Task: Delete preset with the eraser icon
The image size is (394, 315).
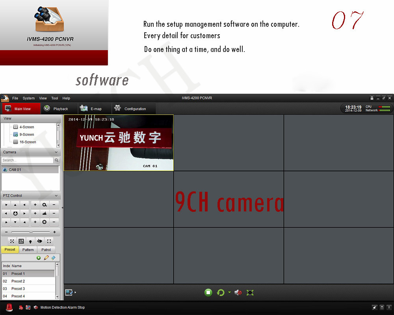Action: (x=53, y=258)
